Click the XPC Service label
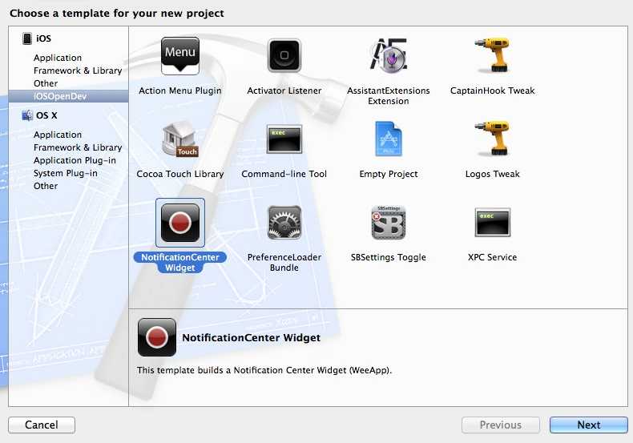This screenshot has height=443, width=633. (492, 257)
